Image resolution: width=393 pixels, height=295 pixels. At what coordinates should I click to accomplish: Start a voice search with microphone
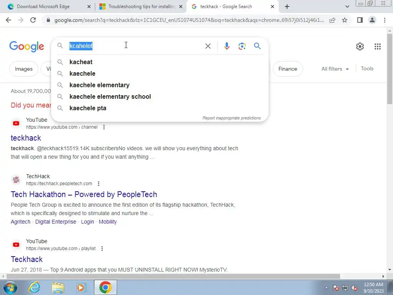[x=226, y=46]
